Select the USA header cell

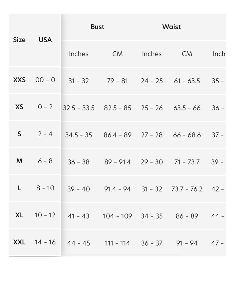pos(45,40)
